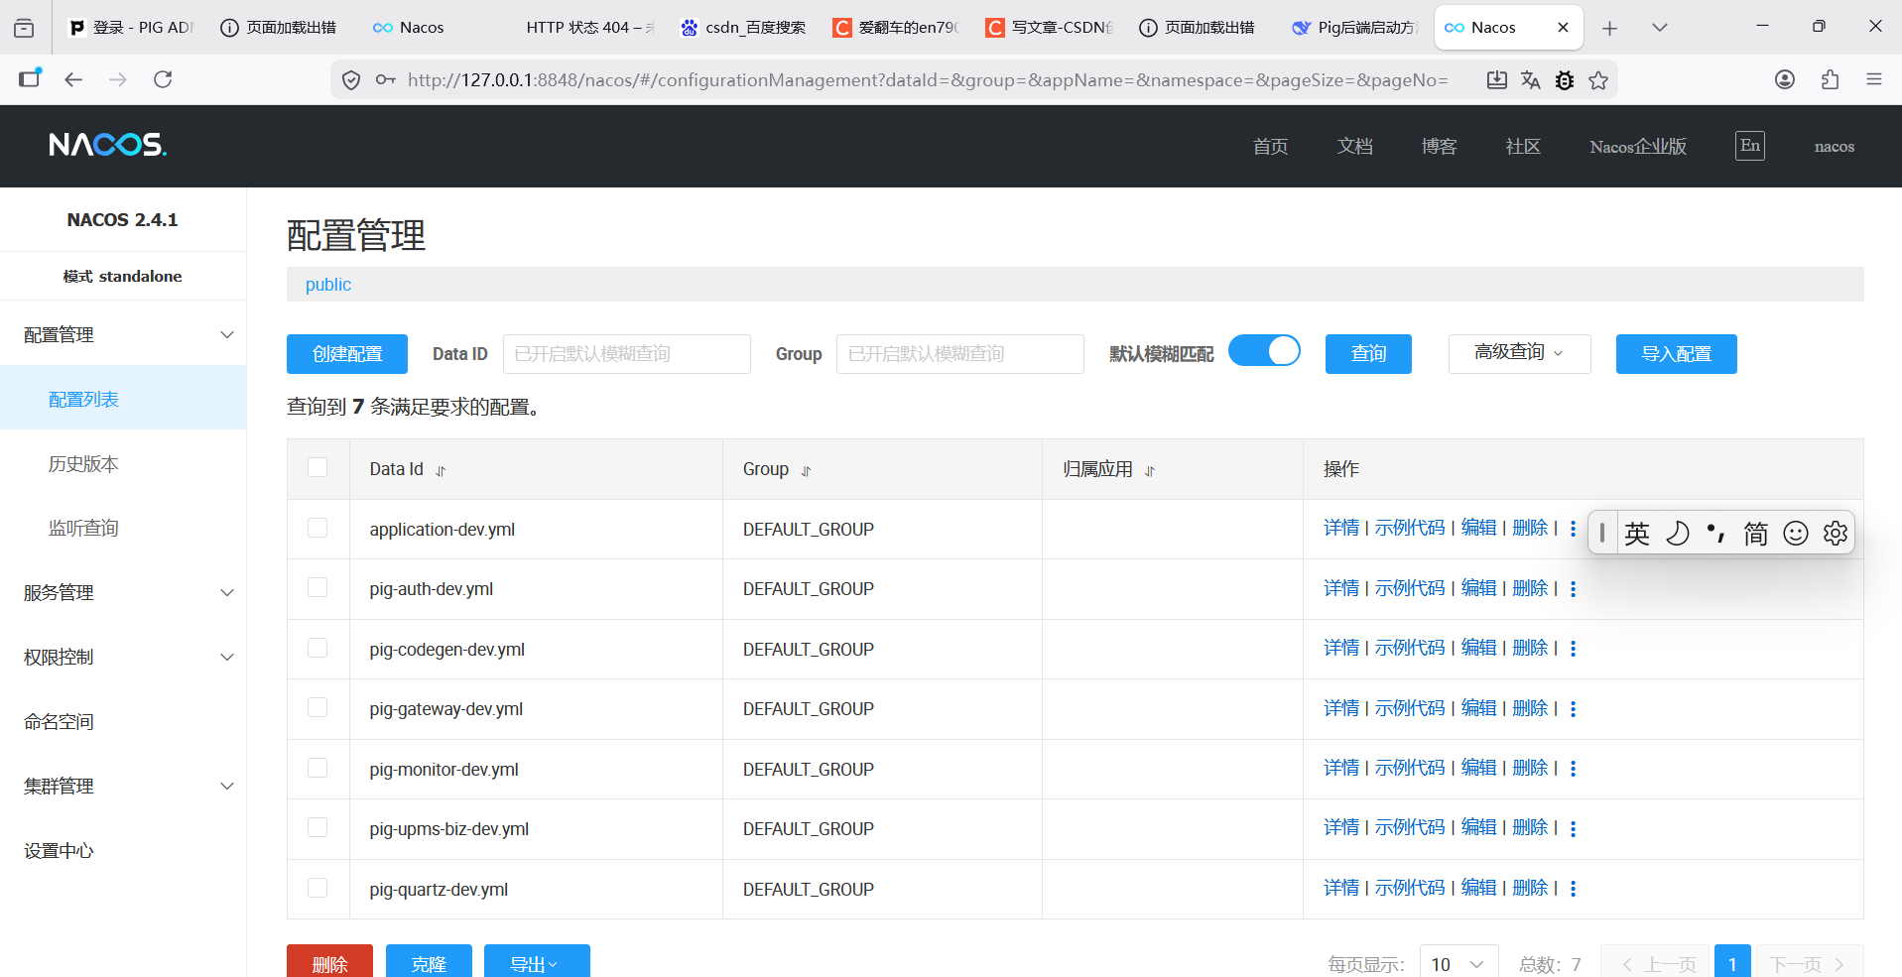Bookmark this page with the star icon
The image size is (1902, 977).
(1598, 80)
